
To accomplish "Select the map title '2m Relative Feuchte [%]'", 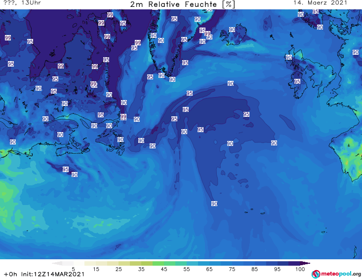I will click(x=182, y=4).
